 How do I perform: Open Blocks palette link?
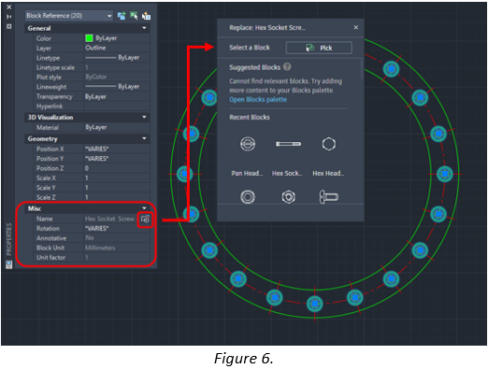tap(258, 100)
